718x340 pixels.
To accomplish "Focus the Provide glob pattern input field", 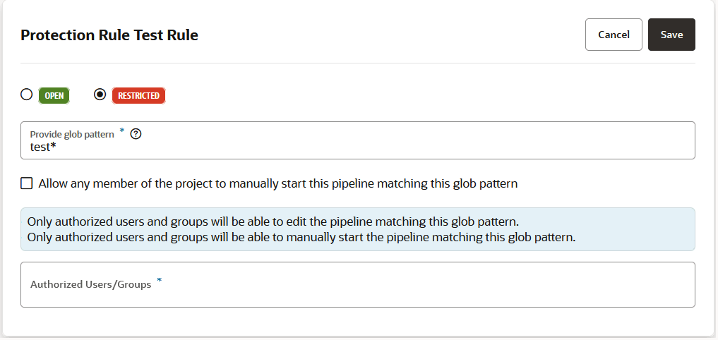I will pyautogui.click(x=358, y=140).
